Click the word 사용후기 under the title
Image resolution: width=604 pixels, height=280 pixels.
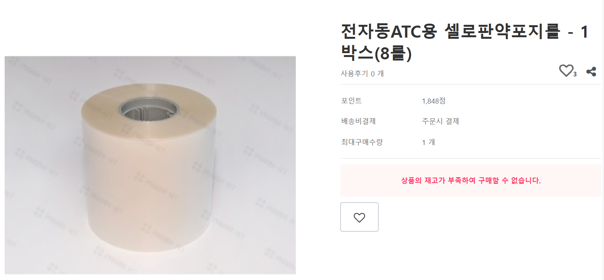354,73
